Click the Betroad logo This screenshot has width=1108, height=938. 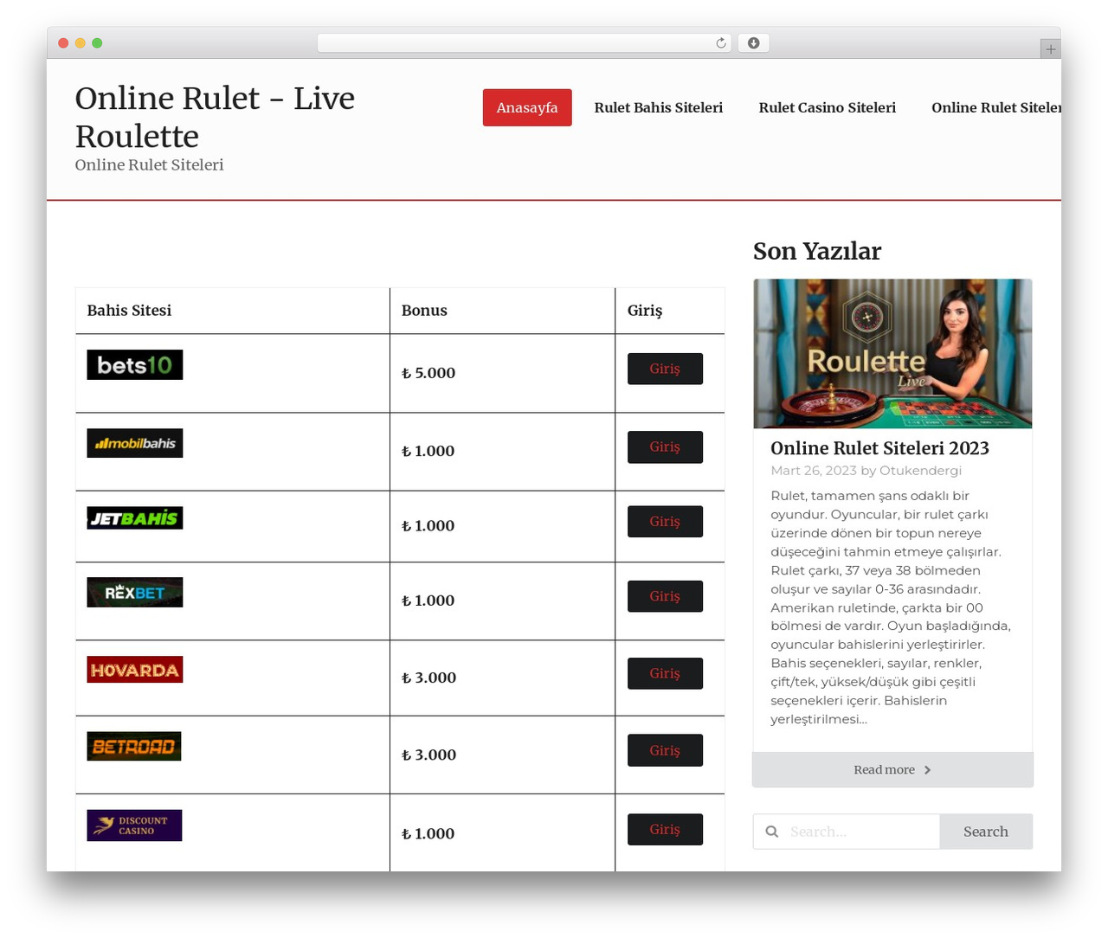pyautogui.click(x=133, y=746)
